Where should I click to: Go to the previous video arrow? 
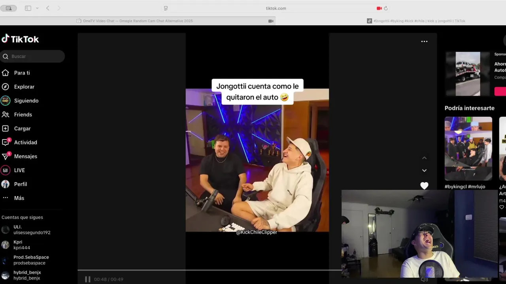424,158
